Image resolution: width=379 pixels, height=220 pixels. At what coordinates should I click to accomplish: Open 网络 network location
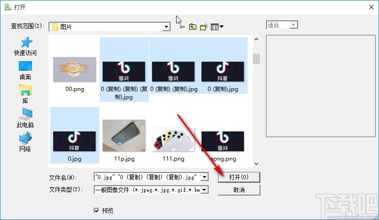point(25,142)
